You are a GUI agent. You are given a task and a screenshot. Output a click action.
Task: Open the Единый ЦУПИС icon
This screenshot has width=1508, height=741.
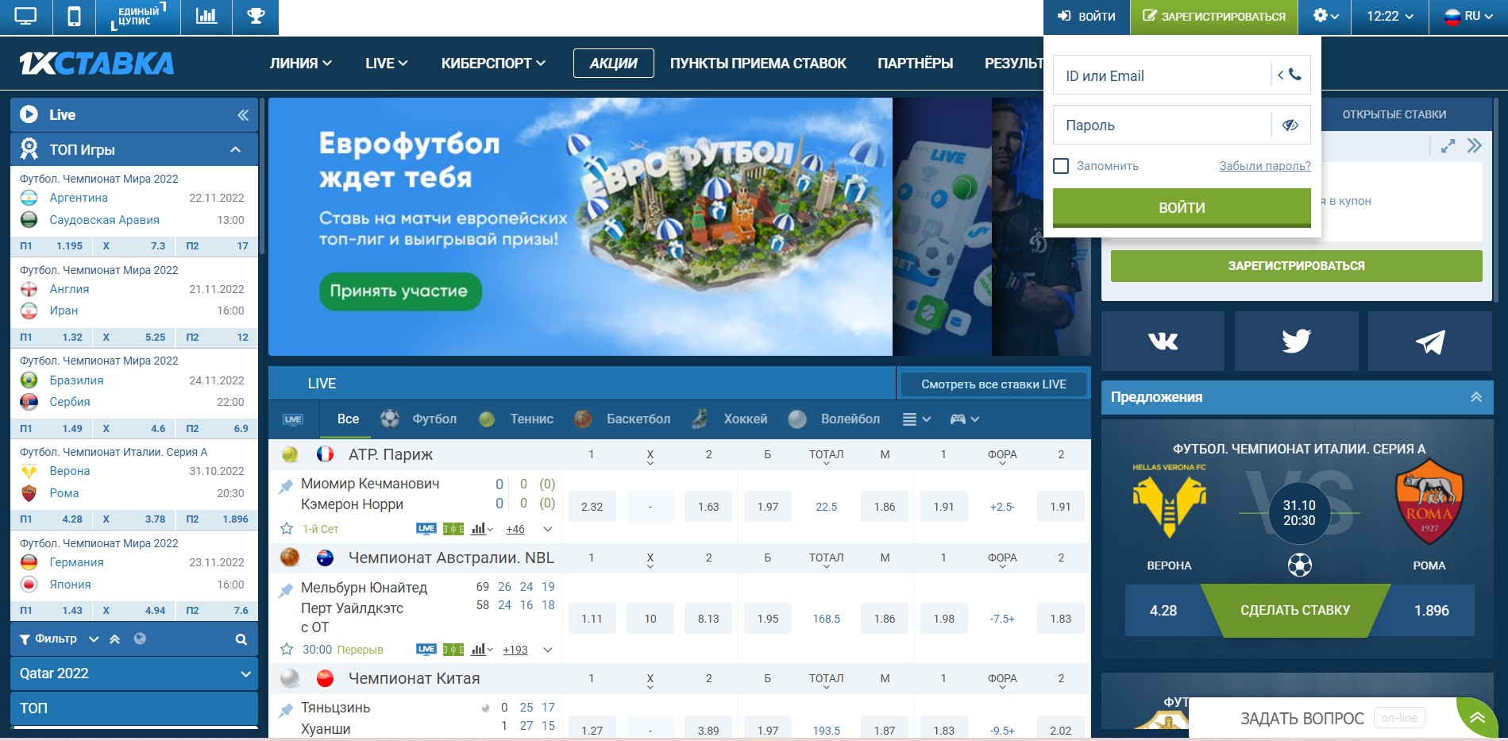click(138, 17)
